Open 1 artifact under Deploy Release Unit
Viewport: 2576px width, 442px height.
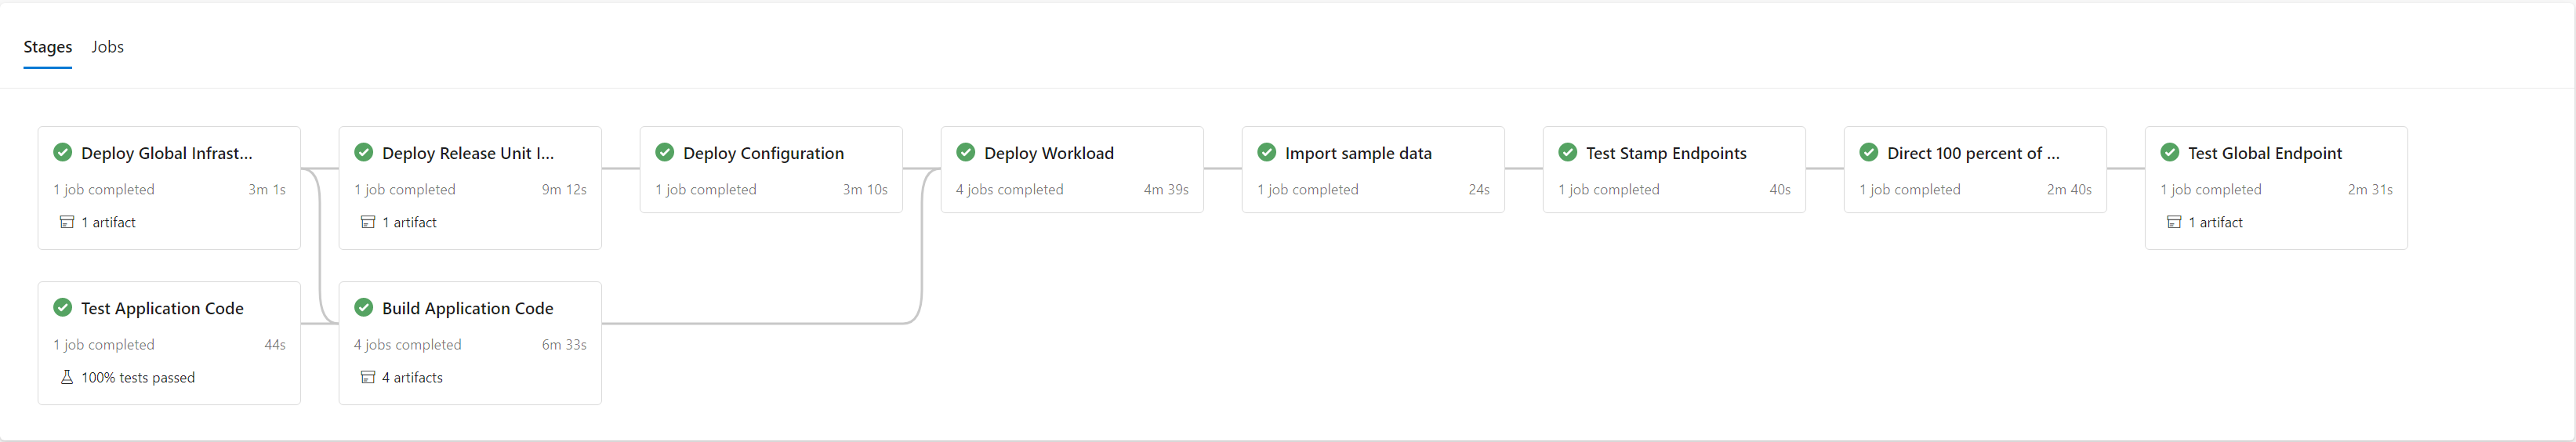[409, 222]
